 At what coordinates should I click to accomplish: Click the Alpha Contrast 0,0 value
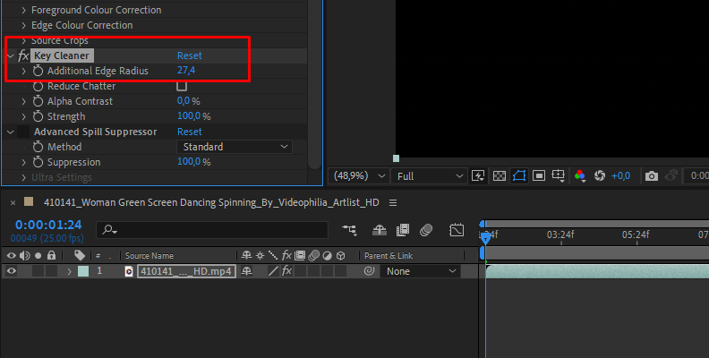(x=184, y=101)
